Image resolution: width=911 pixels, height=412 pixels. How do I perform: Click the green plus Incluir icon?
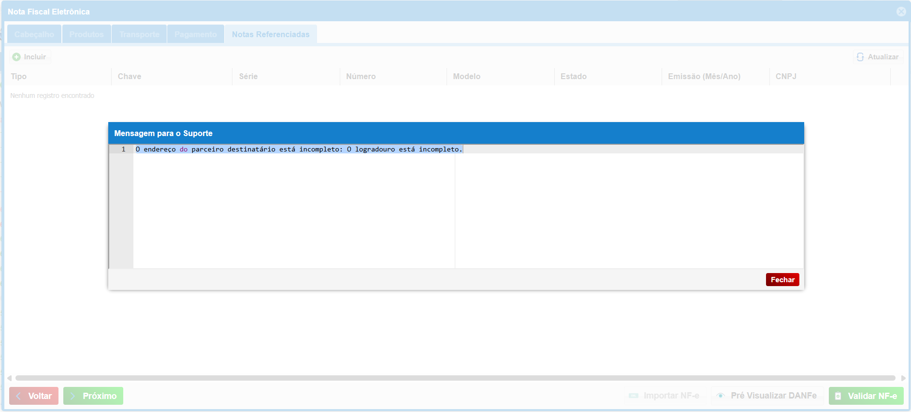point(16,57)
